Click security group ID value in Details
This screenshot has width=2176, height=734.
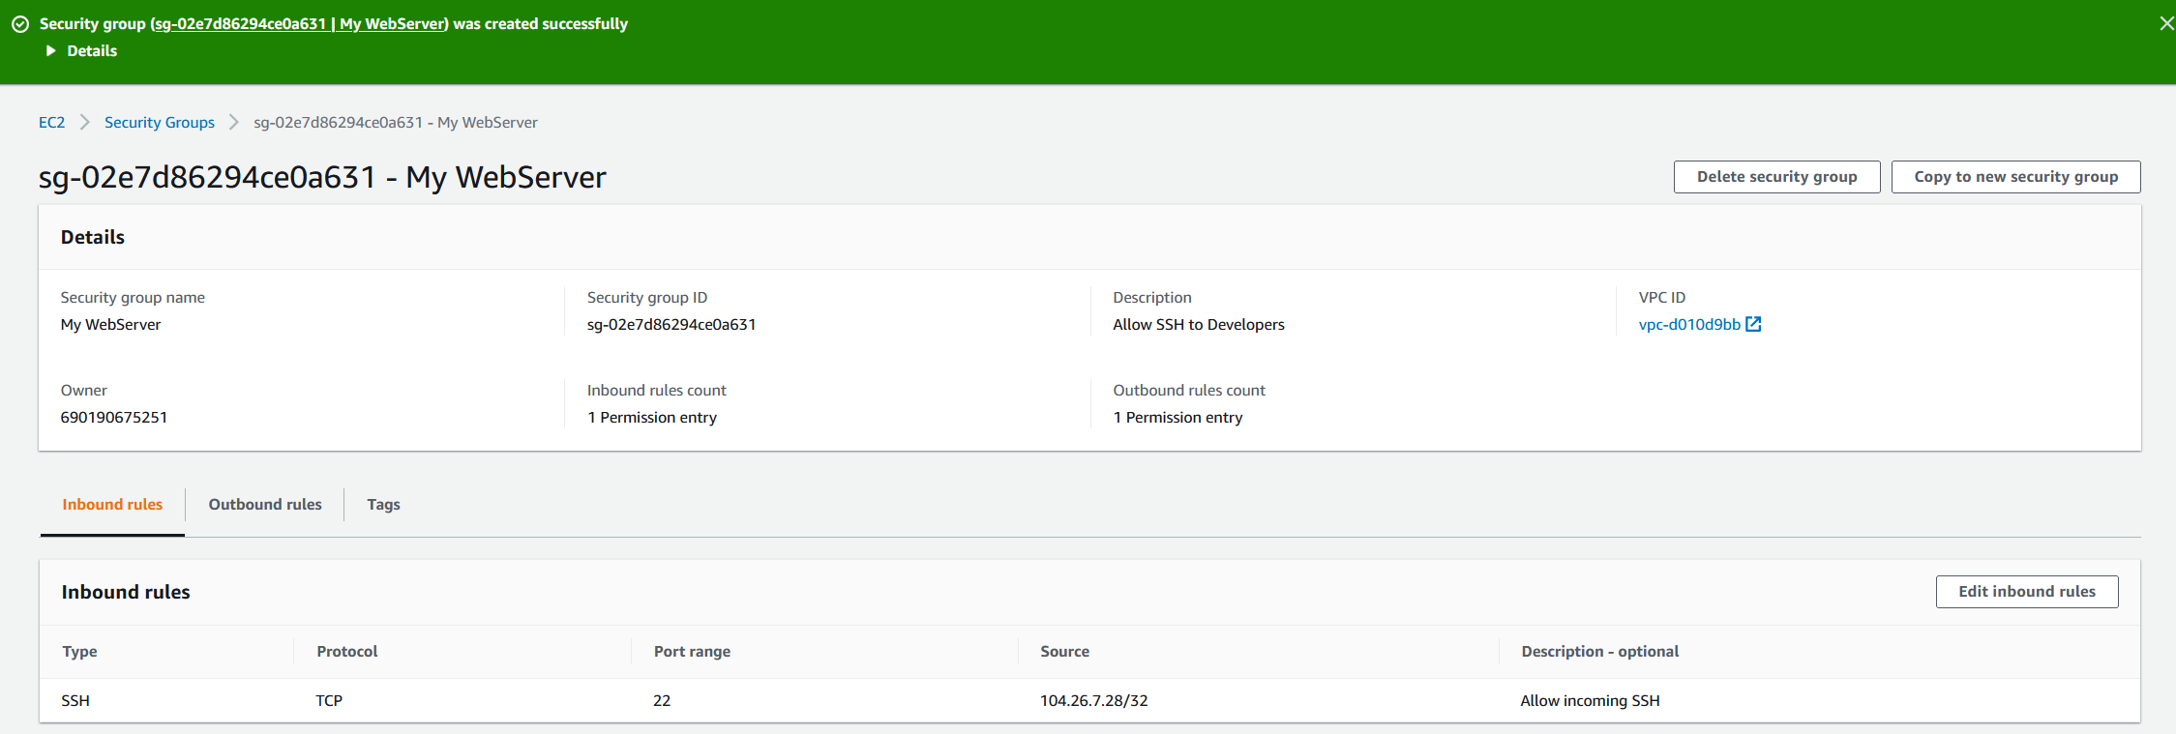[x=671, y=325]
